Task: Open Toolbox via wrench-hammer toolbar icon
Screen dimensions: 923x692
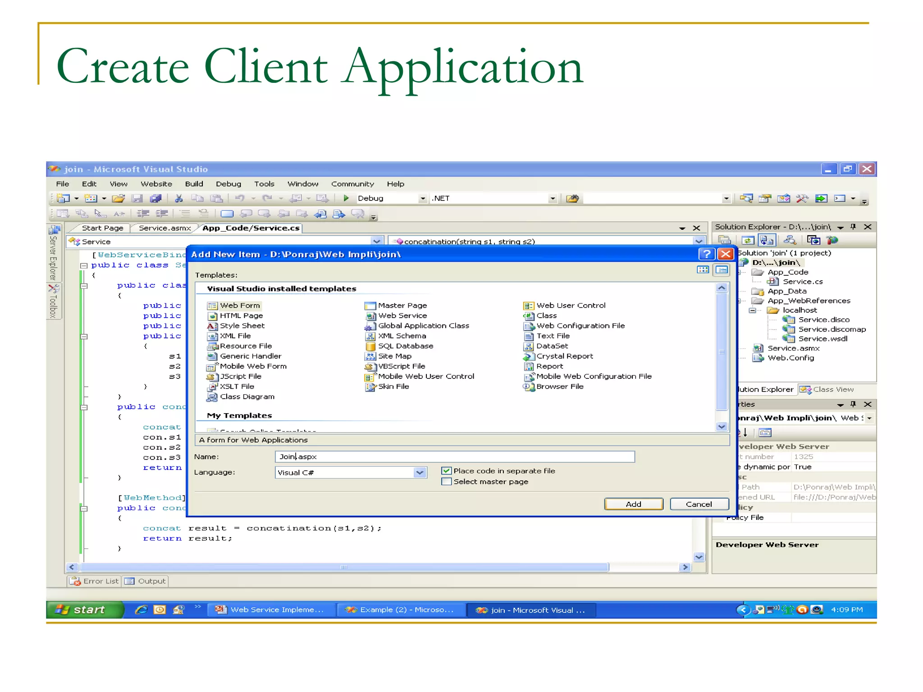Action: [802, 198]
